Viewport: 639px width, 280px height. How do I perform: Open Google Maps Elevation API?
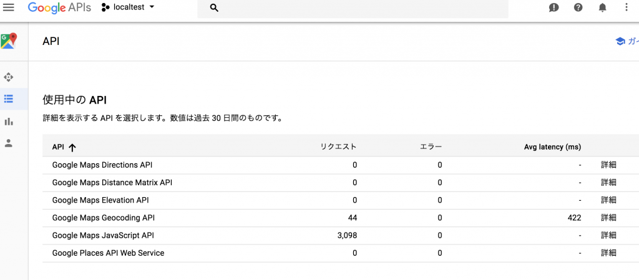tap(100, 200)
